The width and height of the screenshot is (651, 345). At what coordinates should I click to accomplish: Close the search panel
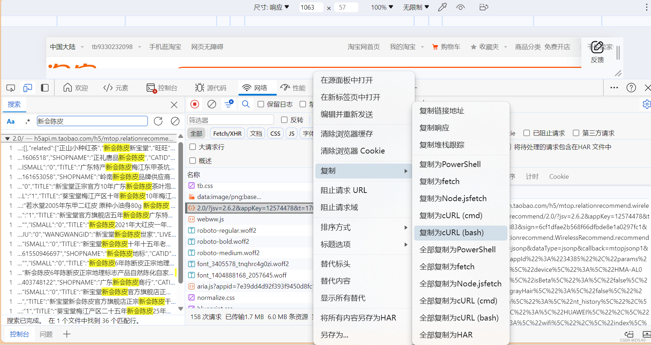pos(174,105)
